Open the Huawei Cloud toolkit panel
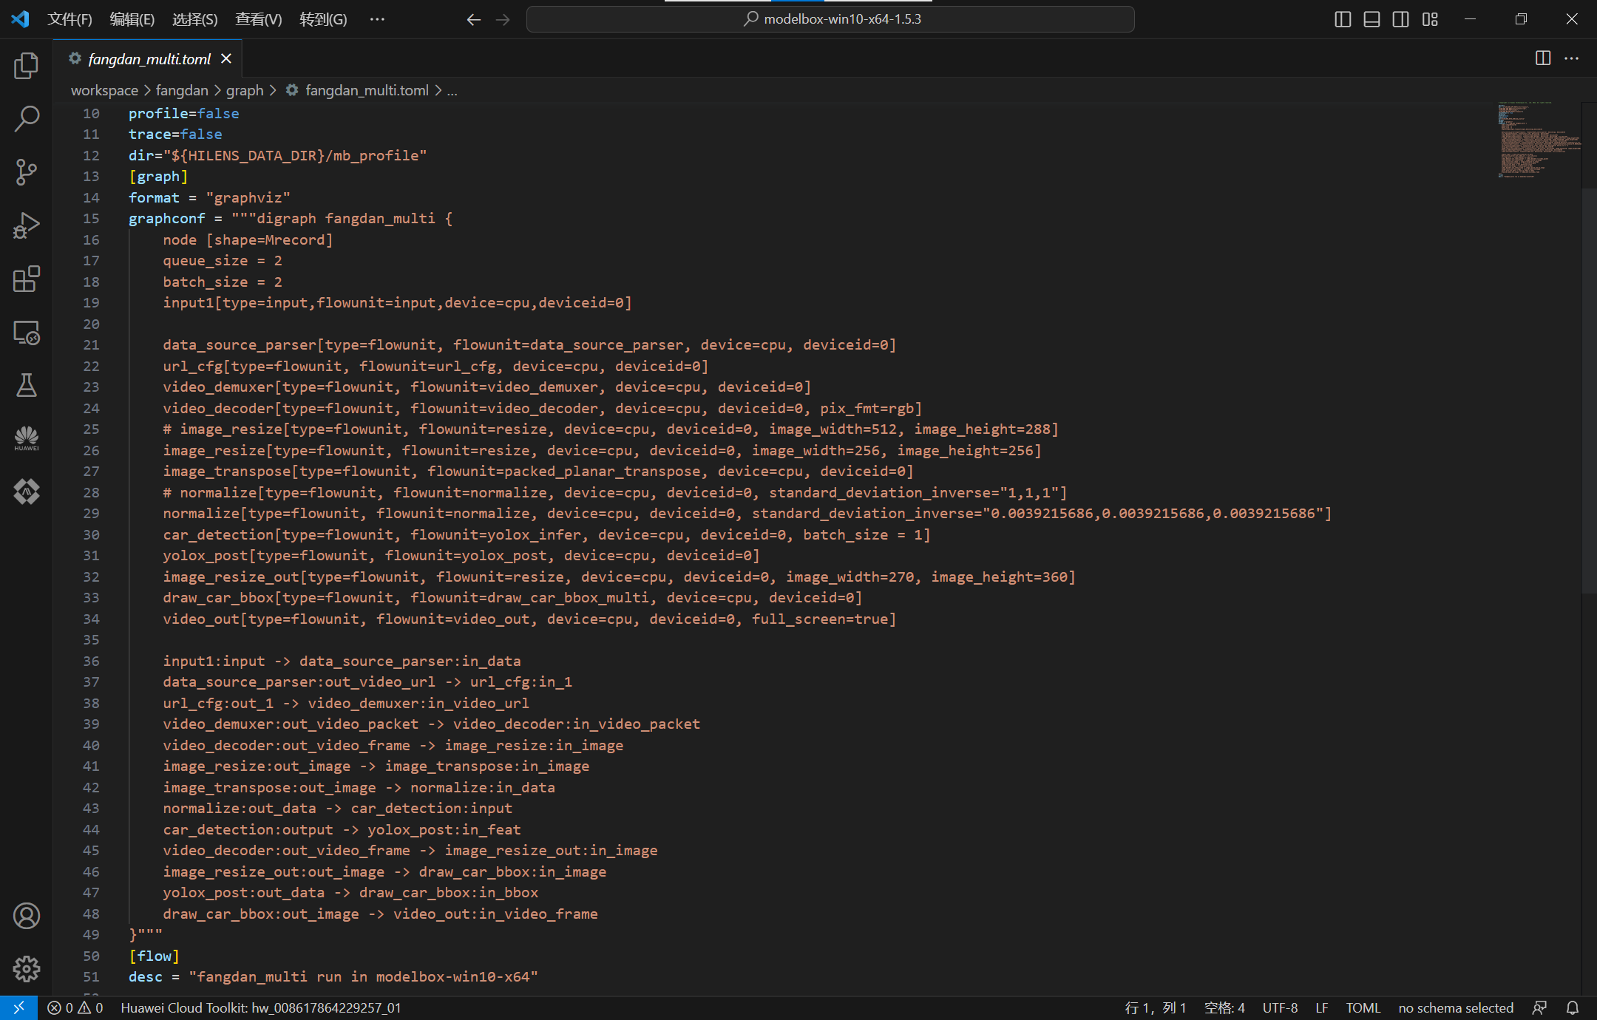Viewport: 1597px width, 1020px height. pos(27,438)
